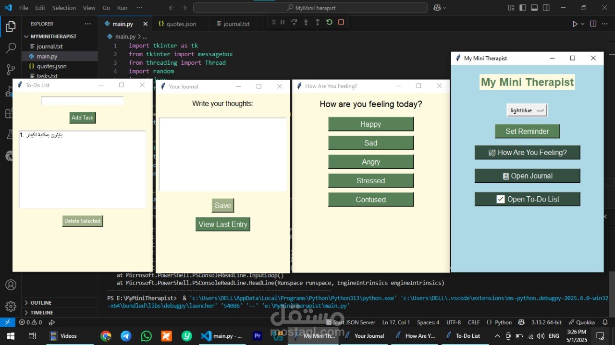Image resolution: width=615 pixels, height=345 pixels.
Task: Select Python interpreter 3.13.2 64-bit
Action: coord(547,322)
